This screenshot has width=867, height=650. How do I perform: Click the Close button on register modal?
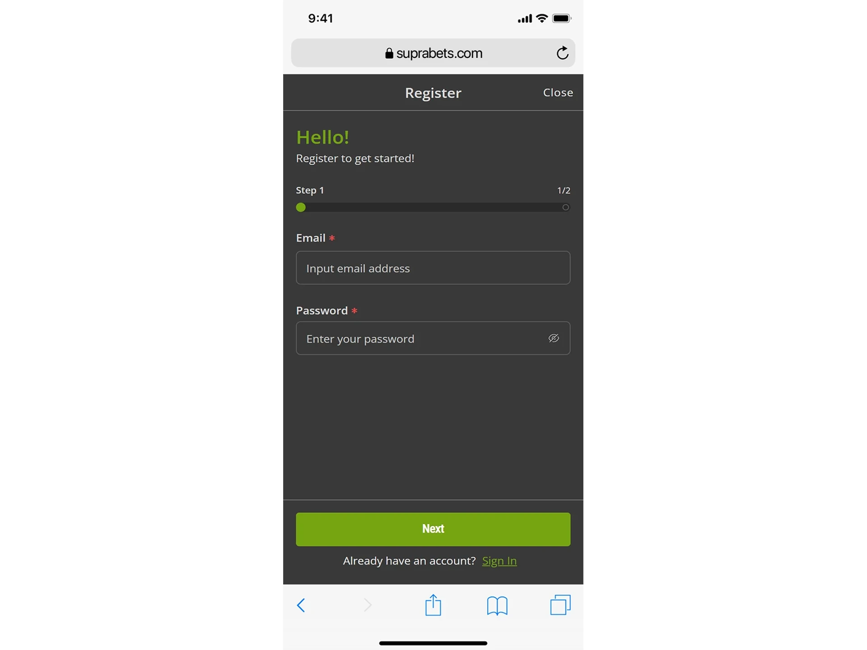coord(558,92)
